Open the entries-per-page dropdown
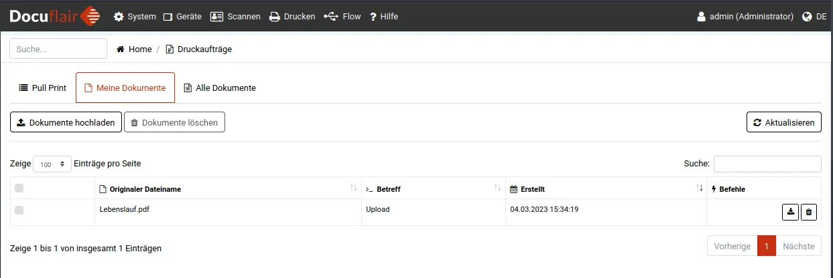The height and width of the screenshot is (278, 833). (x=52, y=164)
